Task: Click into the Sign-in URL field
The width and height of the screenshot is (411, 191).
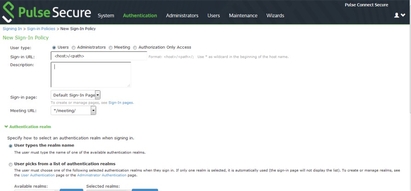Action: (x=98, y=56)
